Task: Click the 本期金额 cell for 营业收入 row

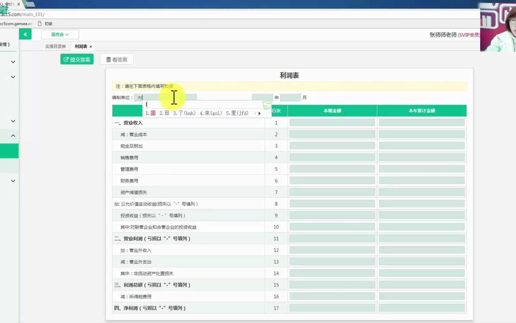Action: click(332, 123)
